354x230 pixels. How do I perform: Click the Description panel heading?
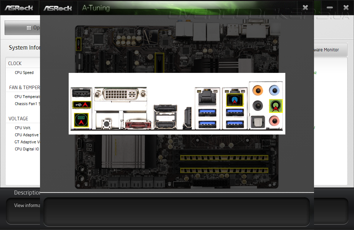point(27,192)
